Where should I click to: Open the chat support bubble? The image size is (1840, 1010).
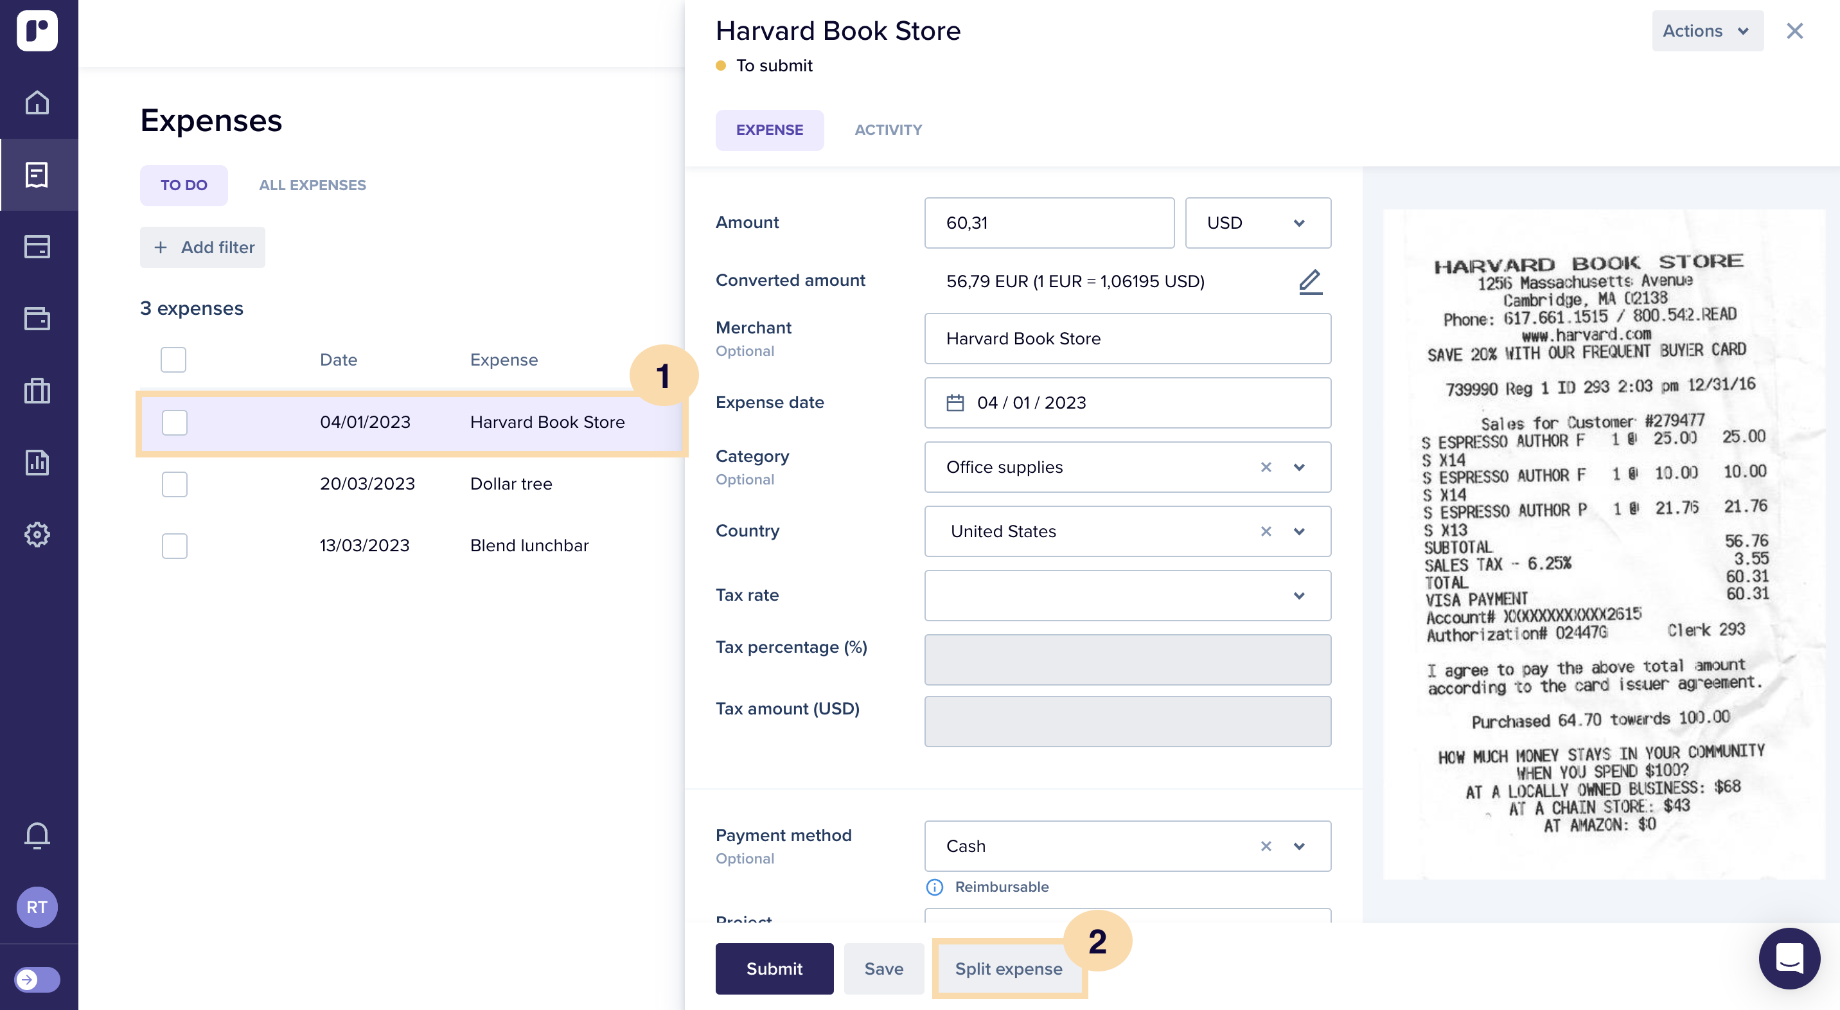click(1789, 958)
